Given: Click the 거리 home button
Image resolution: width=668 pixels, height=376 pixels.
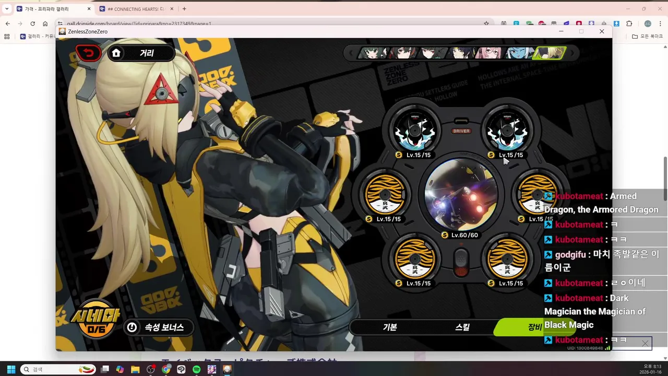Looking at the screenshot, I should [x=141, y=53].
